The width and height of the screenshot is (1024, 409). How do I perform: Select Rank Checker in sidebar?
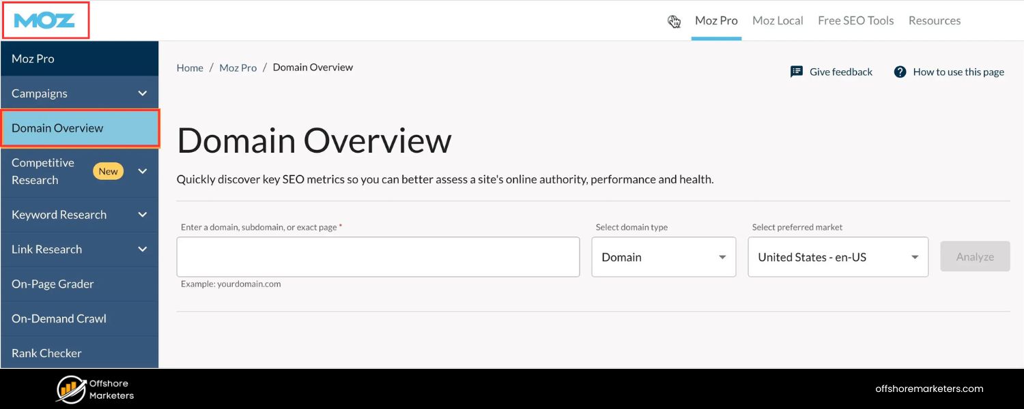click(46, 353)
